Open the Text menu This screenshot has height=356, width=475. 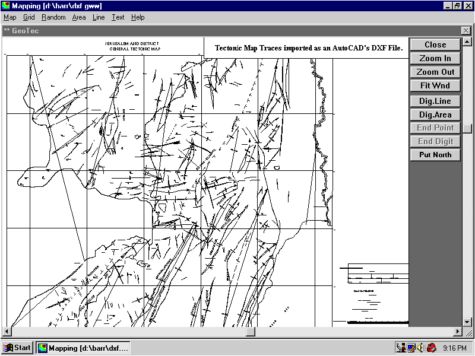click(118, 18)
